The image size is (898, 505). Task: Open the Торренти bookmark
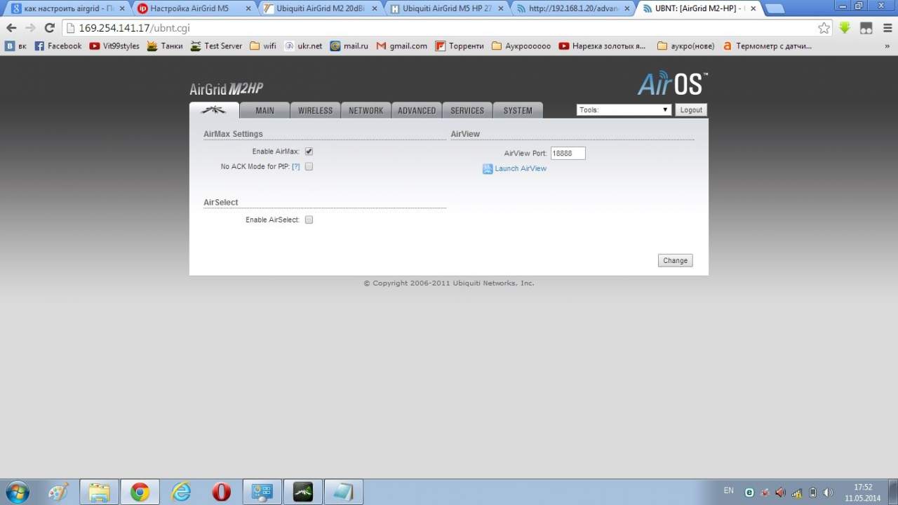[460, 46]
